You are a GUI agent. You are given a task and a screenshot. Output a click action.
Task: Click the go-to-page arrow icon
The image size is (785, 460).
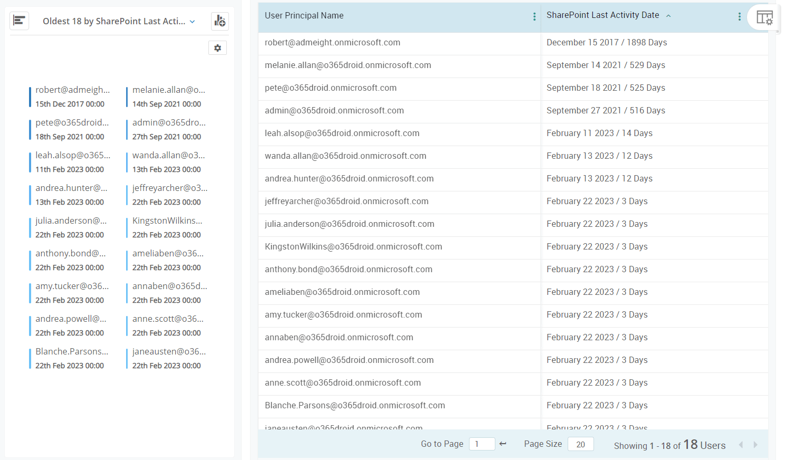tap(503, 444)
